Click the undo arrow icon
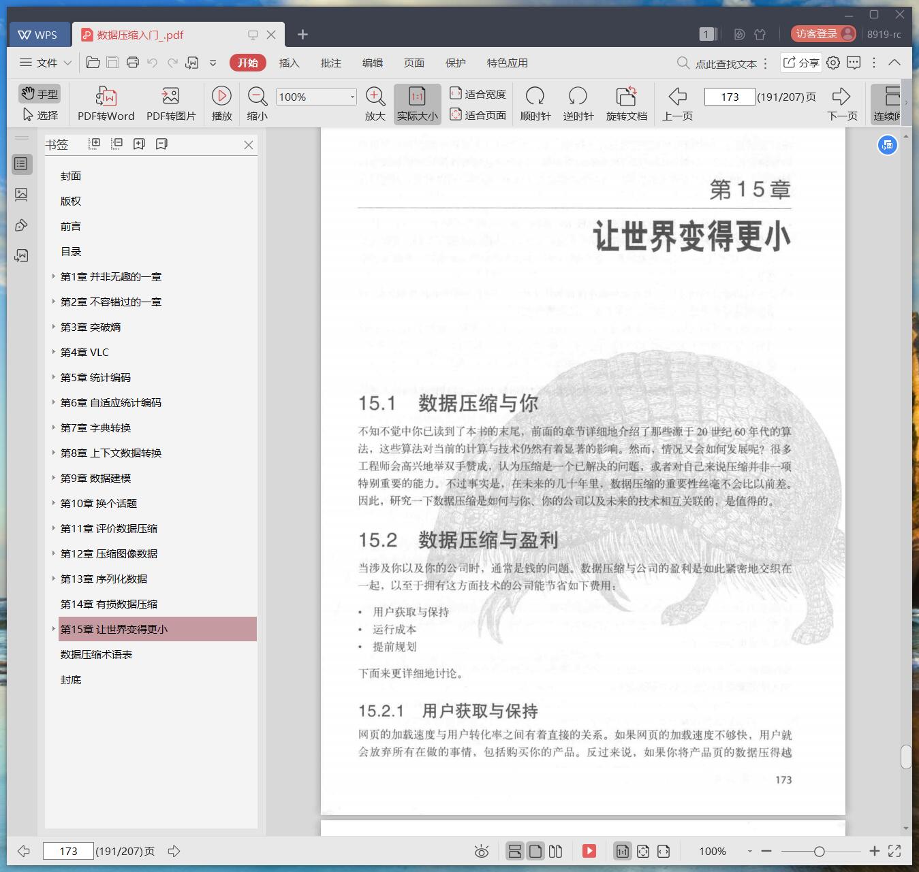This screenshot has width=919, height=872. [x=153, y=63]
